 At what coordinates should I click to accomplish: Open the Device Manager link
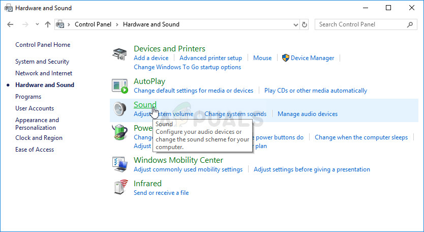point(312,58)
